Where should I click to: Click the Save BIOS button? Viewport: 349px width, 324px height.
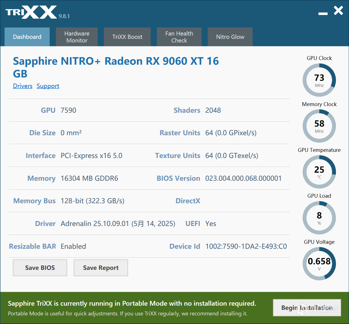[x=40, y=268]
